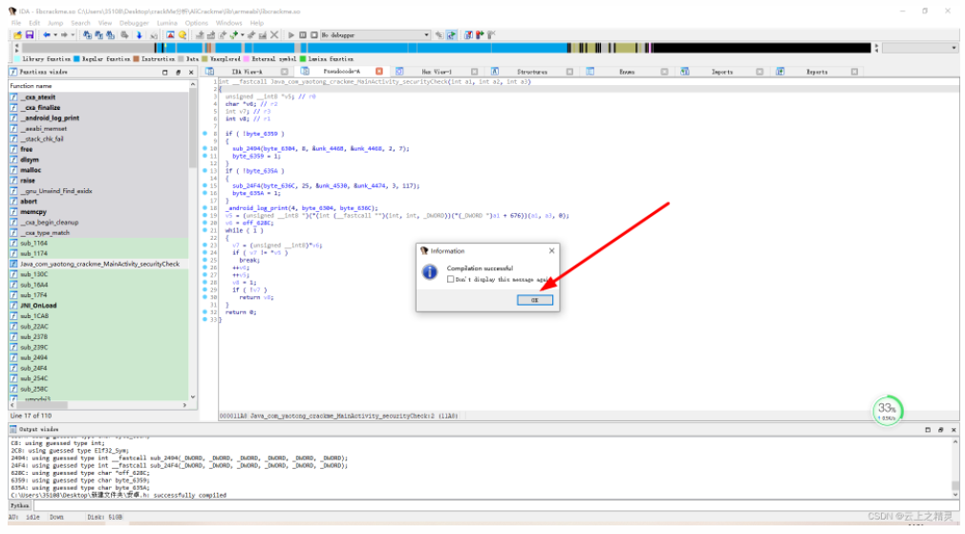Click the Python button below output
The height and width of the screenshot is (534, 965).
click(19, 505)
